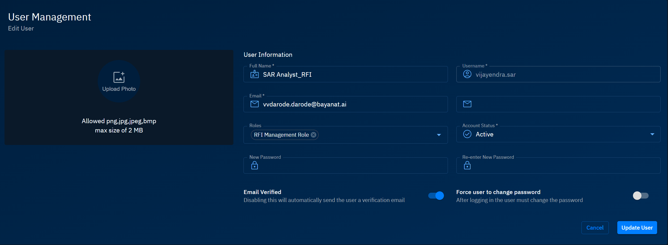Click the envelope icon in Email field
Image resolution: width=668 pixels, height=245 pixels.
254,104
